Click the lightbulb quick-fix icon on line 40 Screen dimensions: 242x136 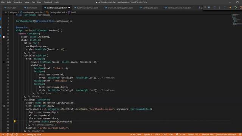(x=15, y=122)
